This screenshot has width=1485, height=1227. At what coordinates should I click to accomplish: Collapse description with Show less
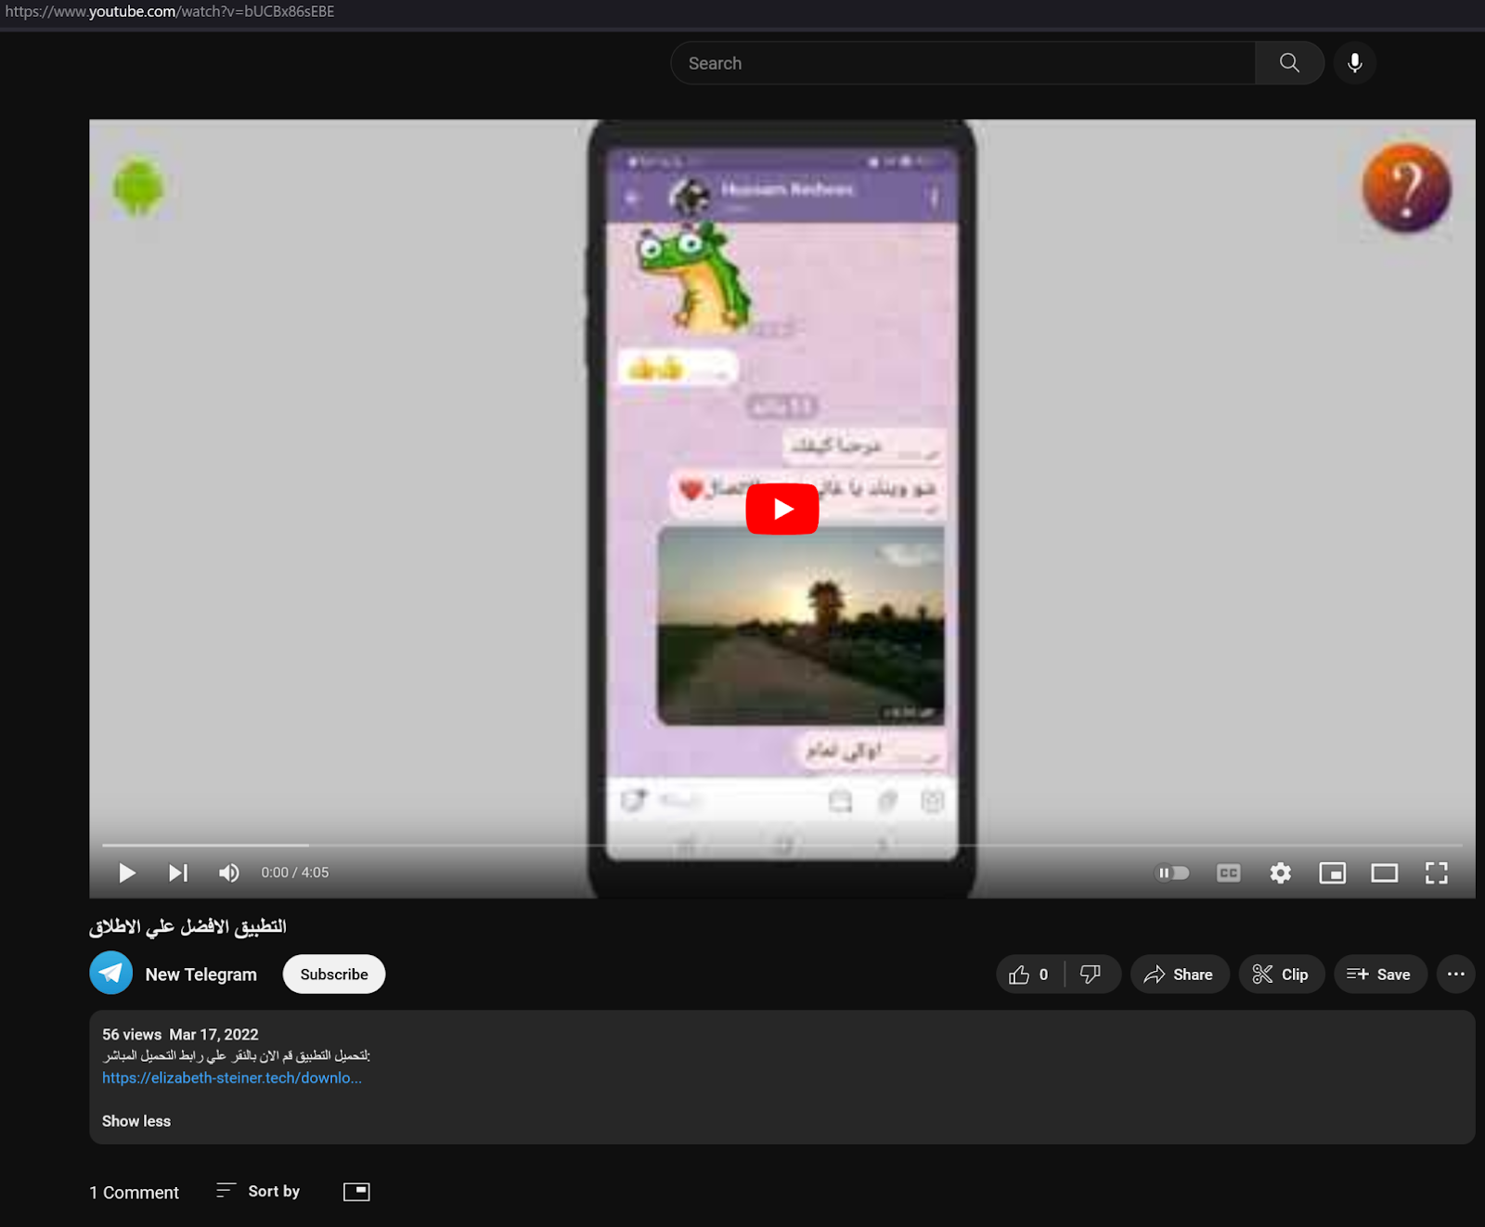[x=136, y=1121]
